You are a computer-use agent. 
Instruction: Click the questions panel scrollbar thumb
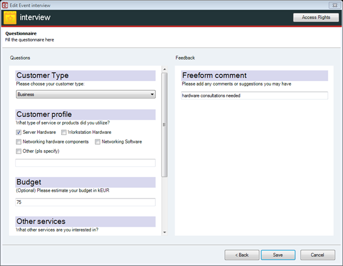[164, 125]
